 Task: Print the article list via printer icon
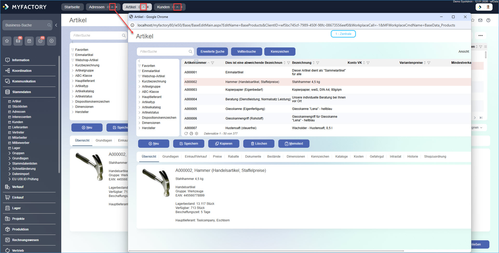tap(191, 133)
